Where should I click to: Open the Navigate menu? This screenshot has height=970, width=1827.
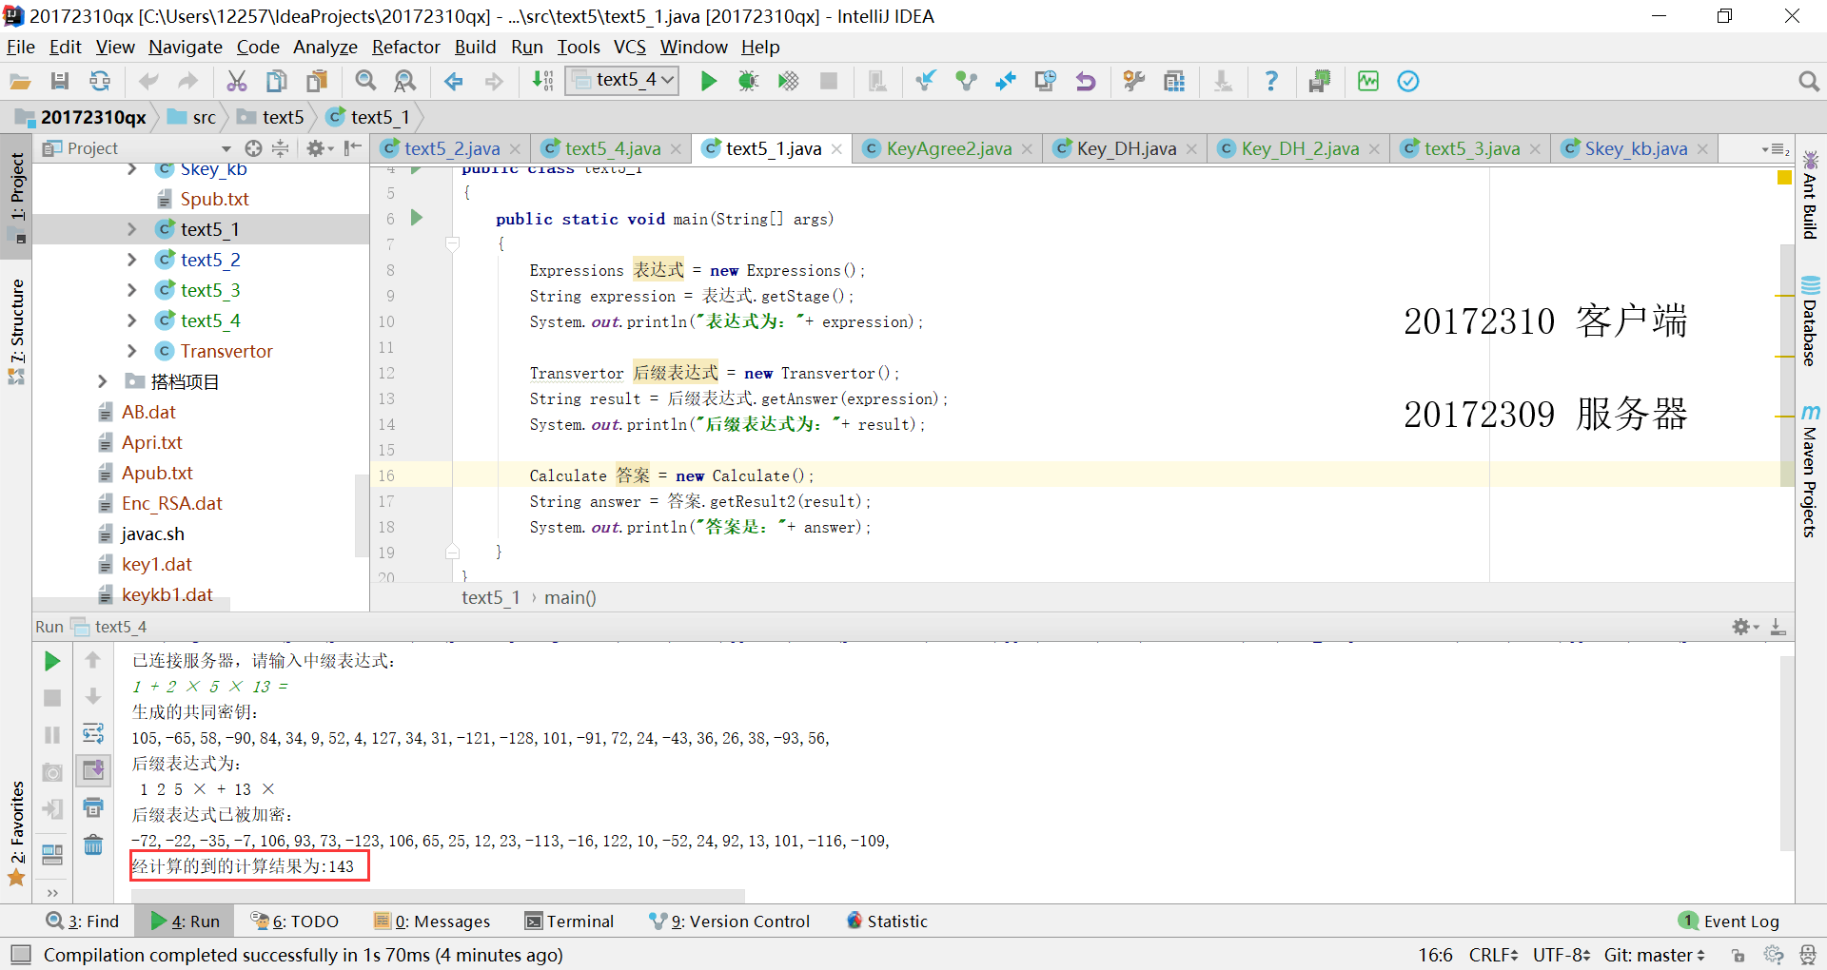tap(186, 47)
